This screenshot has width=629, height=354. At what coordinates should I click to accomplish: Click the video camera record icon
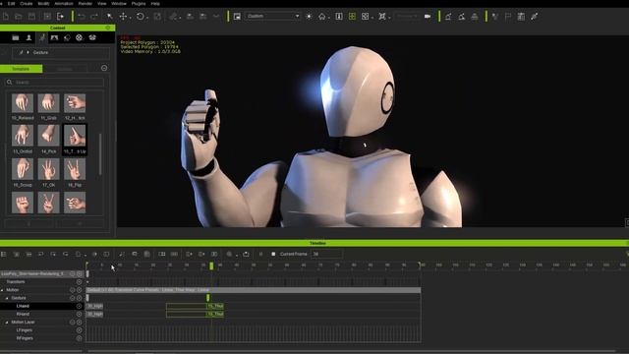pos(428,17)
